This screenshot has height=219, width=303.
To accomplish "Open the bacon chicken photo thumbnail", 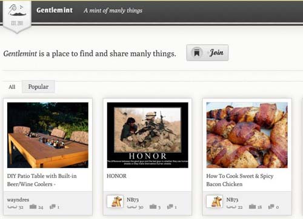I will [x=247, y=135].
